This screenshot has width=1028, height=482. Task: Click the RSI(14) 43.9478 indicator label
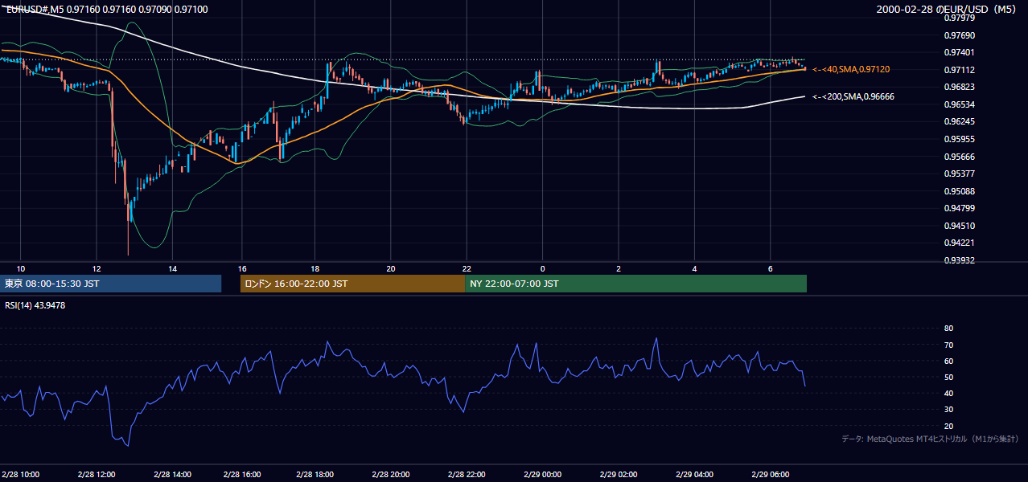click(x=35, y=305)
